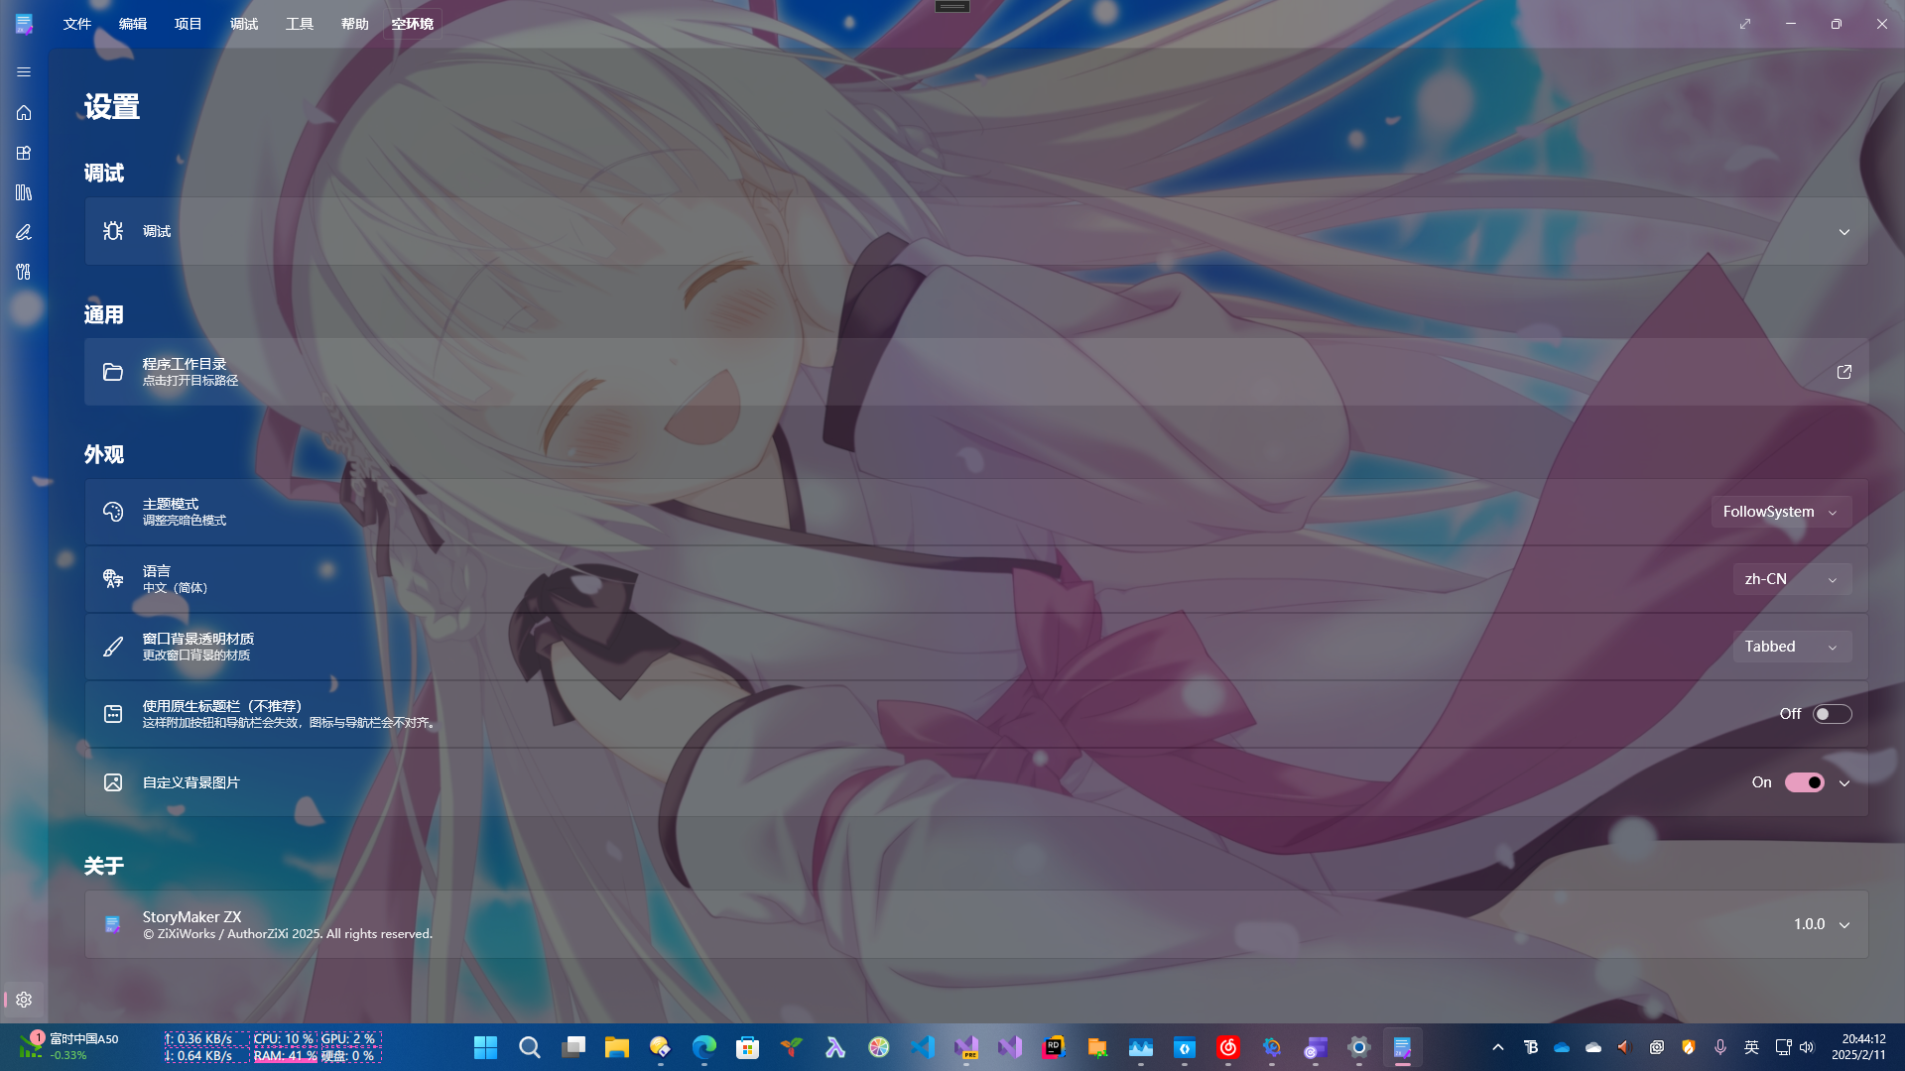Screen dimensions: 1905x1071
Task: Open the hamburger navigation menu
Action: [24, 72]
